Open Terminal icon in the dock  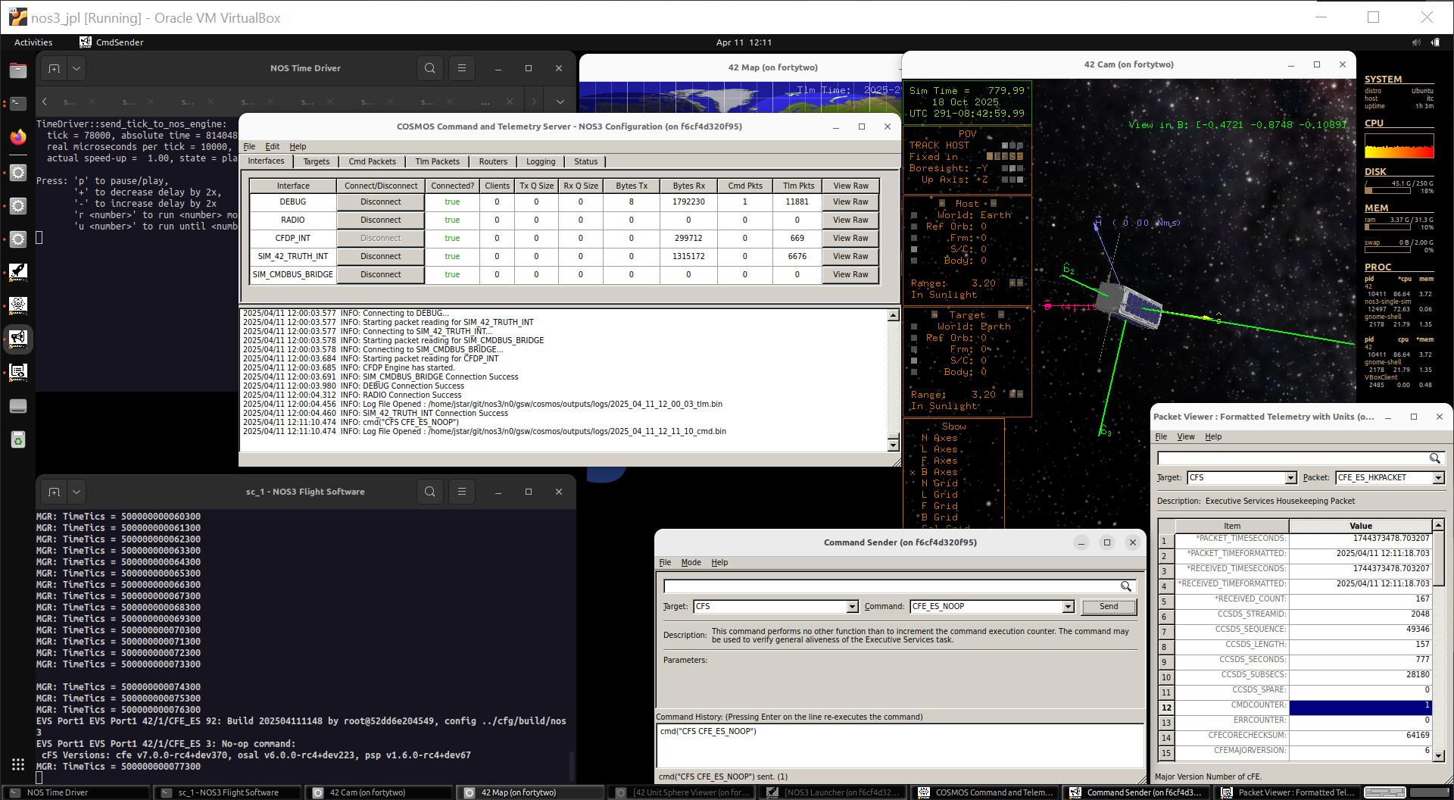point(18,103)
